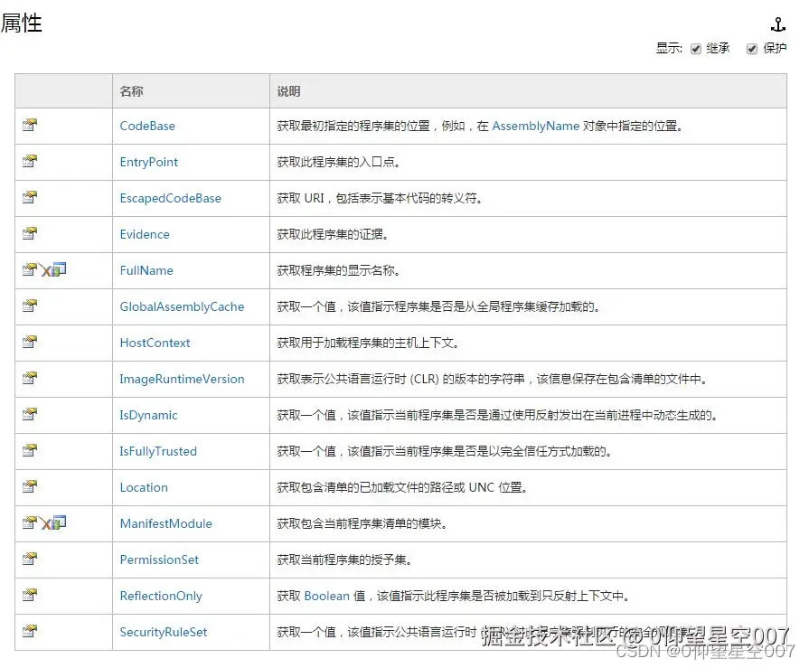Click the 名称 column header
809x668 pixels.
coord(131,91)
